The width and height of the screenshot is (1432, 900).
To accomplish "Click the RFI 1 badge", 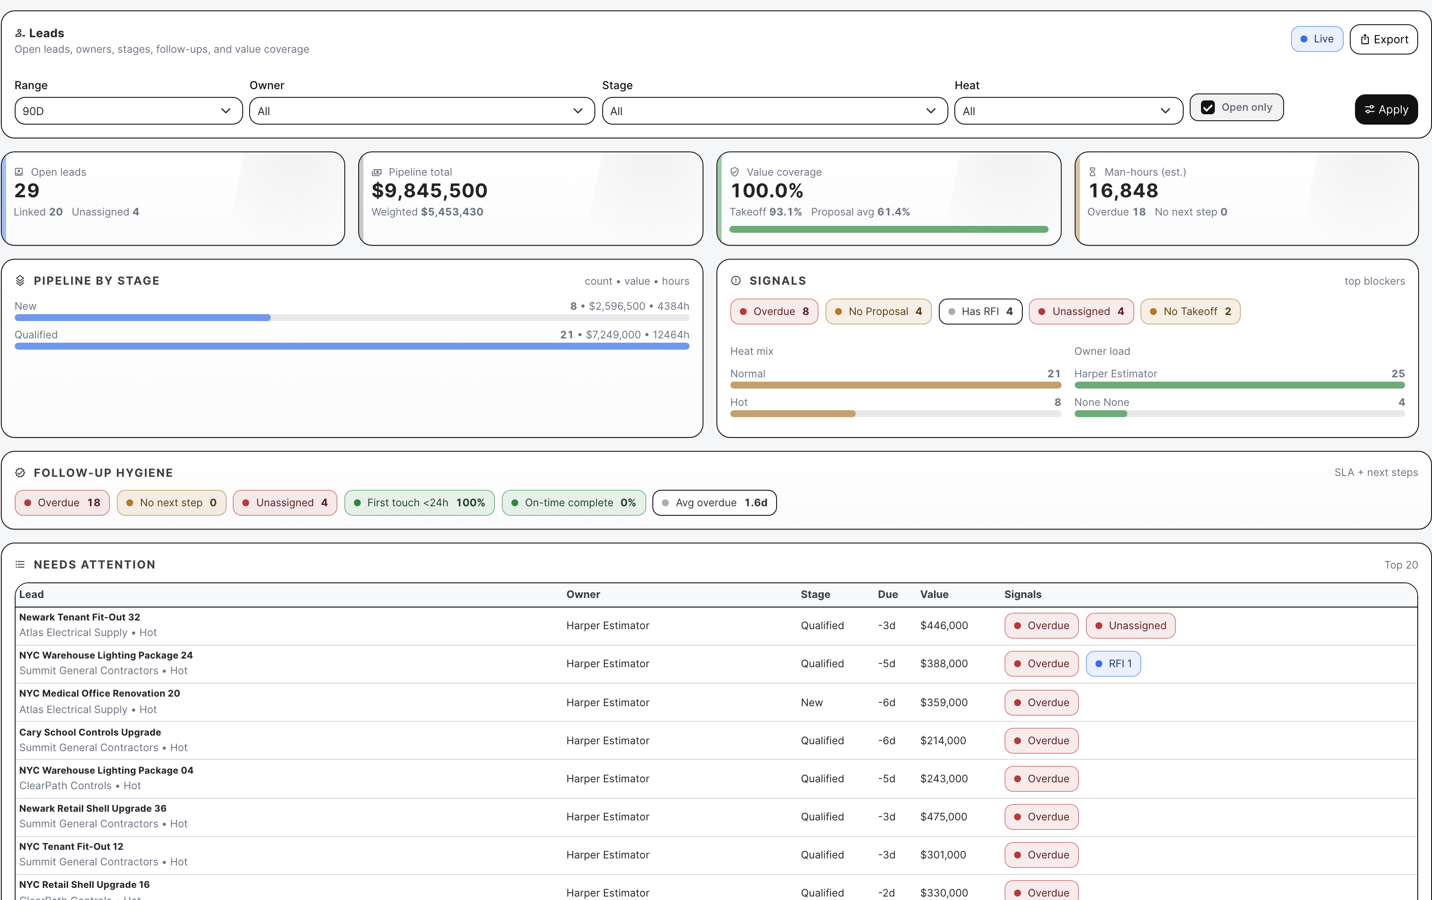I will point(1113,665).
